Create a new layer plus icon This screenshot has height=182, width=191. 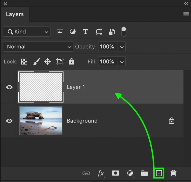click(159, 173)
